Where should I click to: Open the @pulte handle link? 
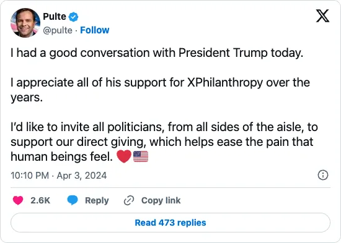[x=58, y=30]
